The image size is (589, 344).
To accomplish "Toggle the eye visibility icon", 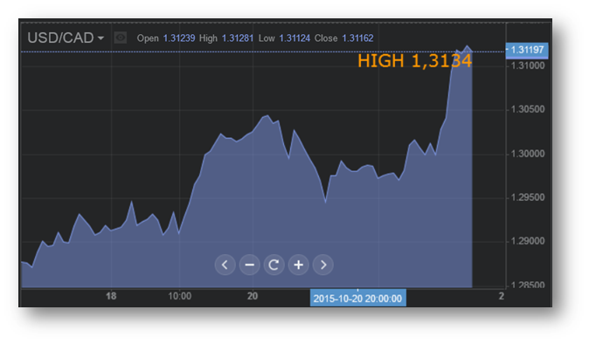I will [121, 38].
